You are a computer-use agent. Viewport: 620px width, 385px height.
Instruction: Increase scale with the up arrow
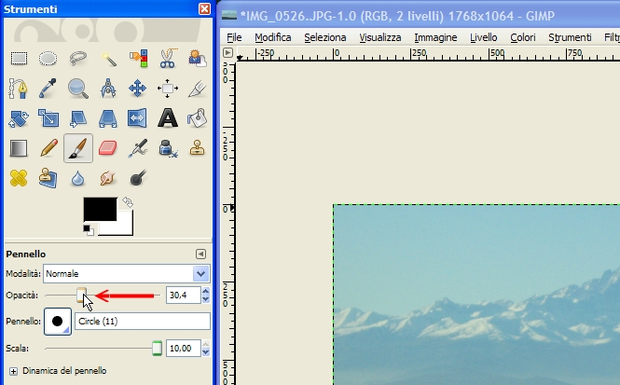click(206, 344)
